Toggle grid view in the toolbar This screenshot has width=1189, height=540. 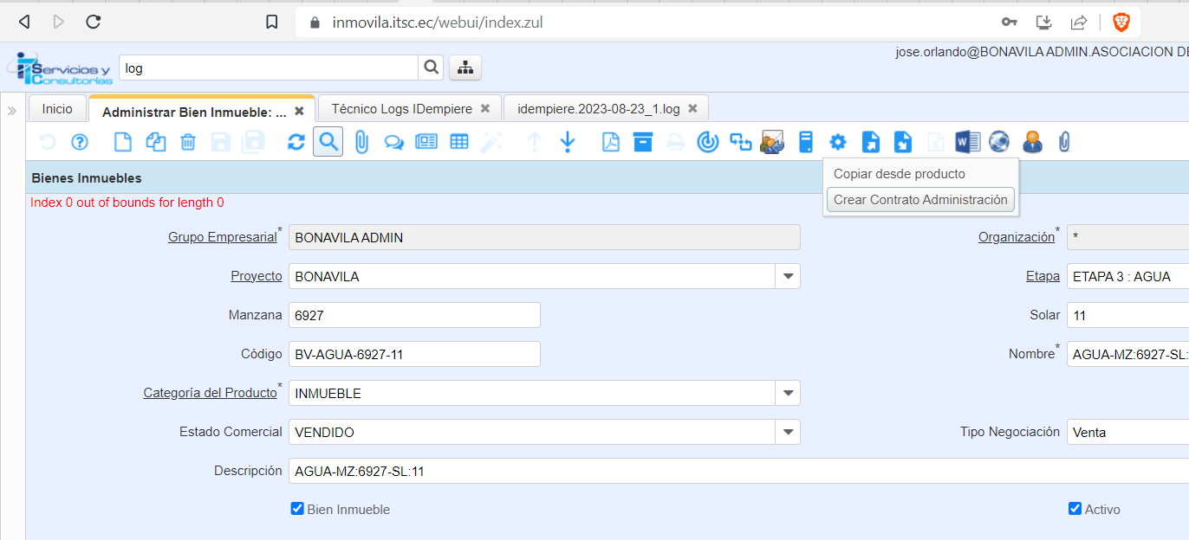[x=459, y=142]
